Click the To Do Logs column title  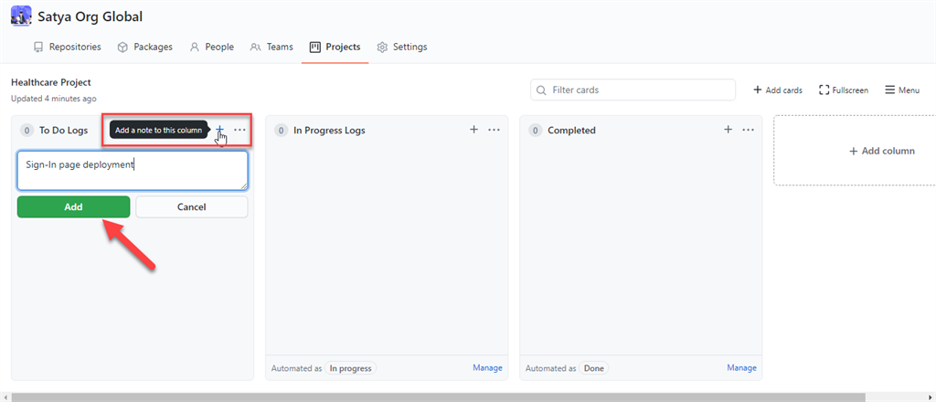(x=64, y=130)
